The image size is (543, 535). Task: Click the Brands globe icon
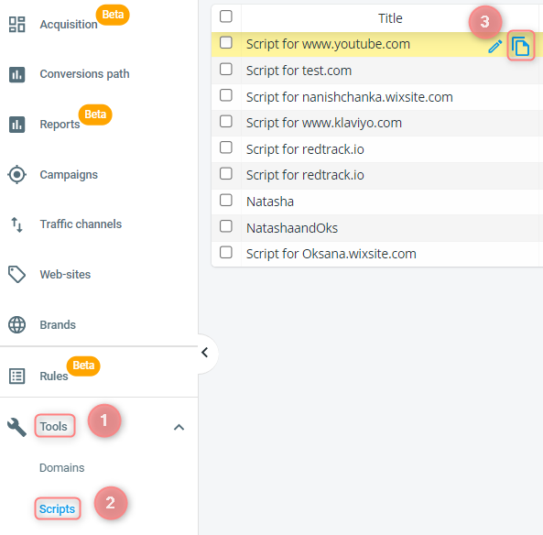tap(17, 324)
